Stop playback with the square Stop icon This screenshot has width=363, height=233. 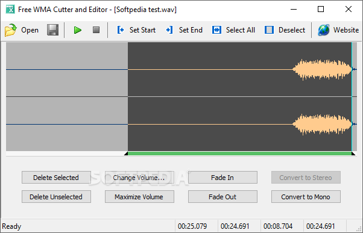tap(96, 30)
